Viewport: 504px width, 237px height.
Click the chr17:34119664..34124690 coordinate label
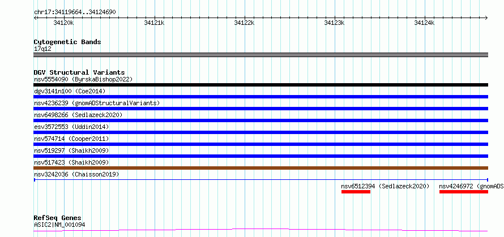(x=75, y=12)
